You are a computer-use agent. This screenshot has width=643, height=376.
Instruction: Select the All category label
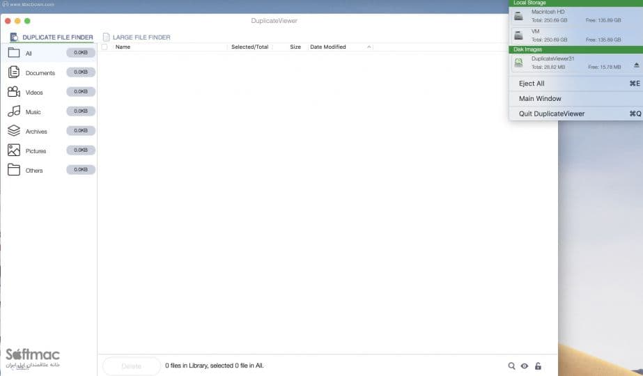click(x=29, y=54)
